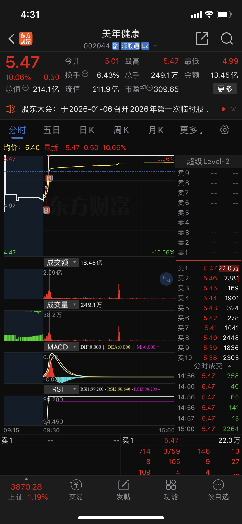Open the share/export icon

tap(202, 38)
